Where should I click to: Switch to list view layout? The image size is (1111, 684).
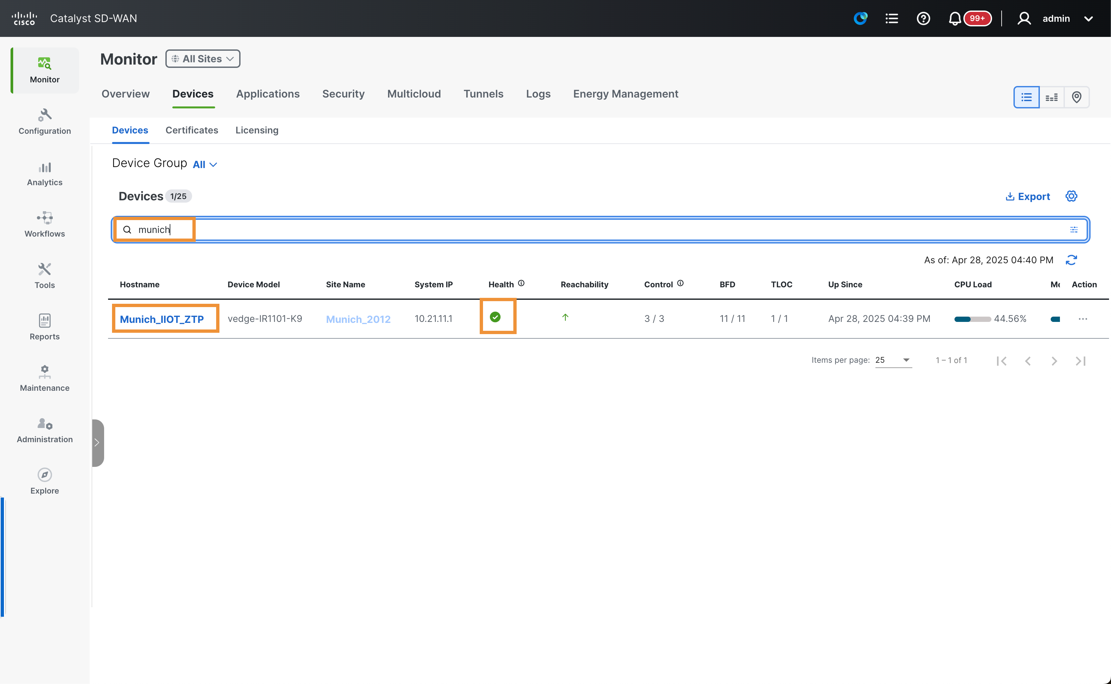(1026, 97)
